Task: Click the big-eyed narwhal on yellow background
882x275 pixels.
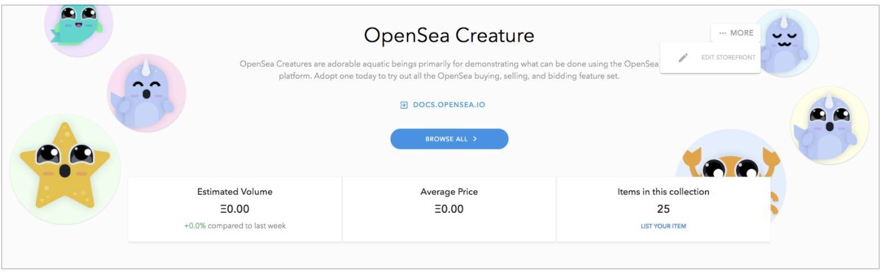Action: pos(829,125)
